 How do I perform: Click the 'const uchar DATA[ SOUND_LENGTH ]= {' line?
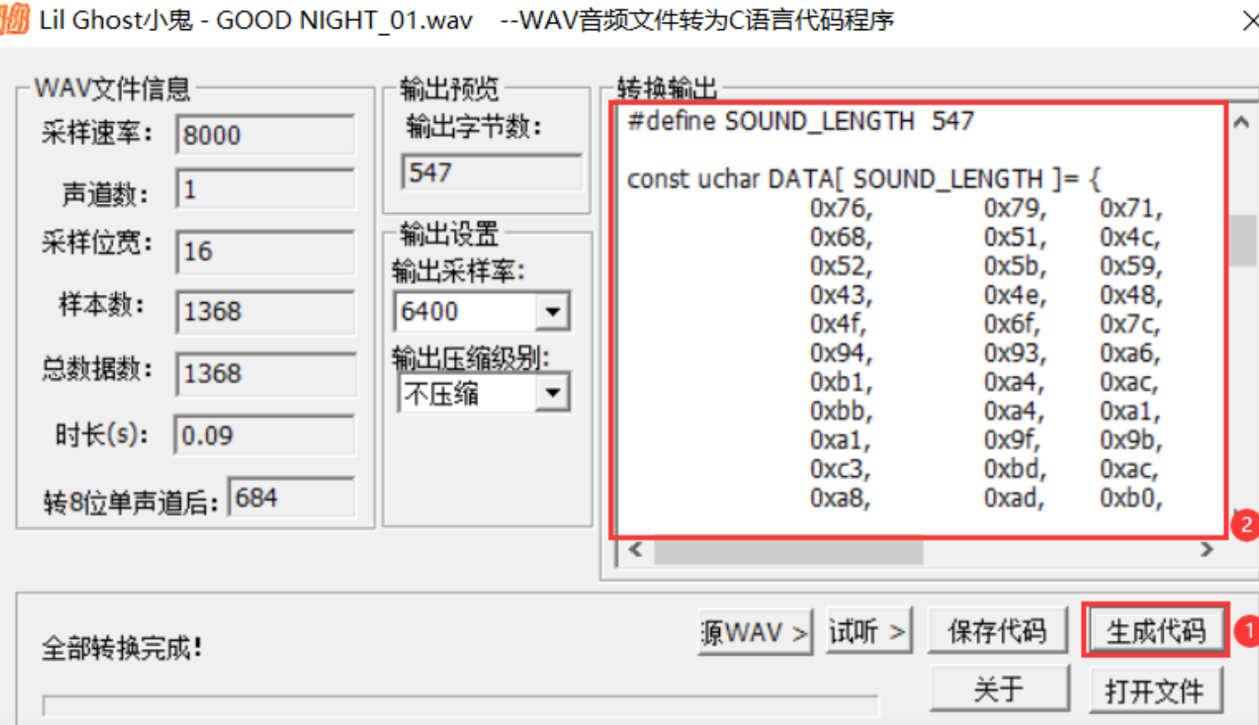click(x=864, y=179)
